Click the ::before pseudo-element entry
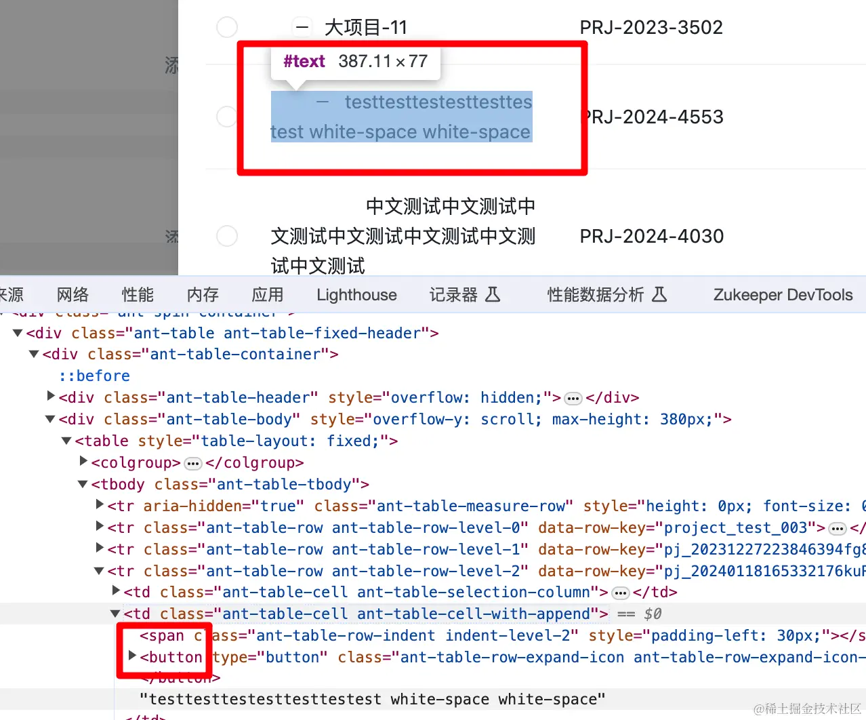The image size is (866, 720). [94, 376]
